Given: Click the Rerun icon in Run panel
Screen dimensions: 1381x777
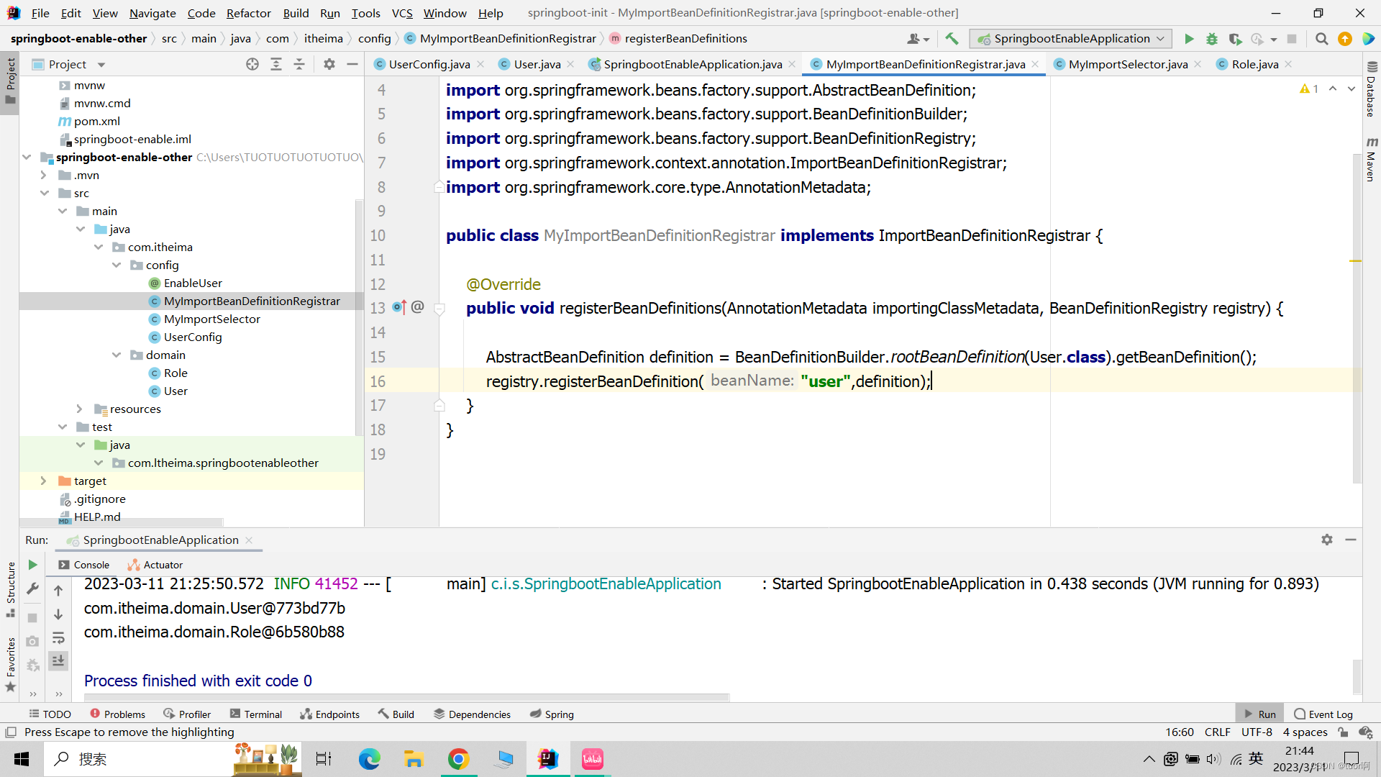Looking at the screenshot, I should 32,565.
